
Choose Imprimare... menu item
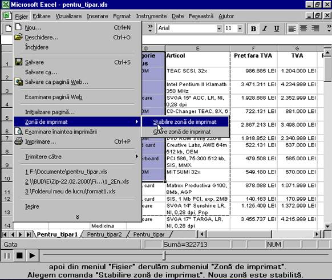(77, 141)
